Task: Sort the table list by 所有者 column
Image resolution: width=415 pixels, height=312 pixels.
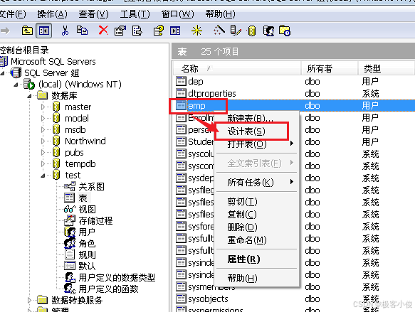Action: [x=330, y=69]
